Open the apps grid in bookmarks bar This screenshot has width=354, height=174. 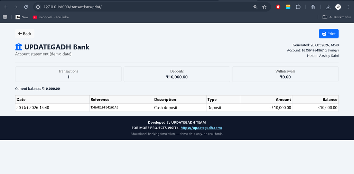(x=5, y=17)
